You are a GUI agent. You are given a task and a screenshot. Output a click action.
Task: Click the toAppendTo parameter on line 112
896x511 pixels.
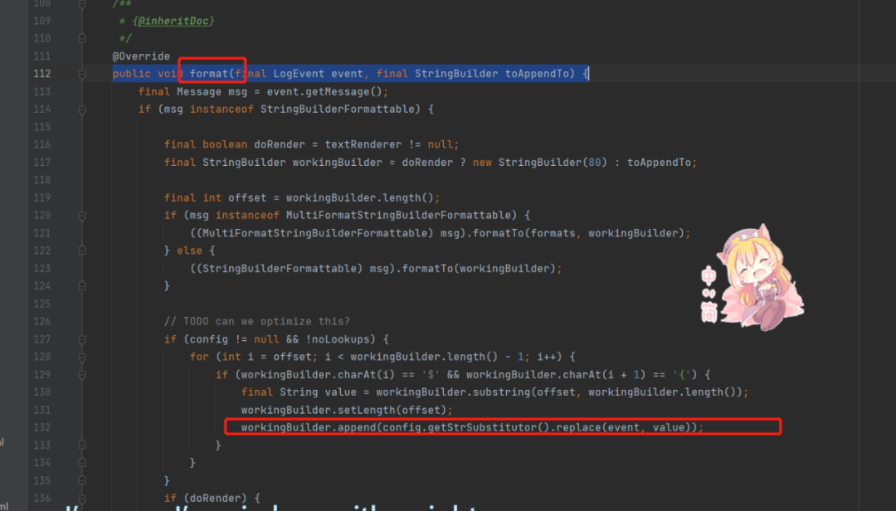pyautogui.click(x=537, y=74)
